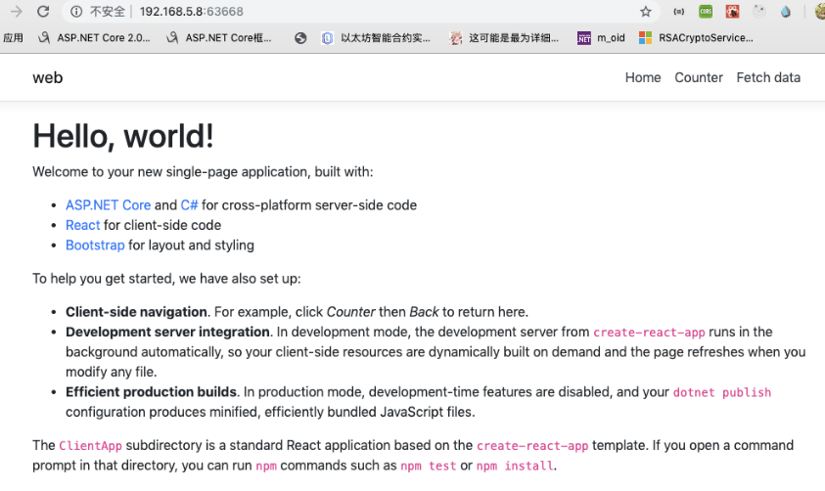Open the m_oid bookmark
Viewport: 825px width, 491px height.
[x=602, y=38]
